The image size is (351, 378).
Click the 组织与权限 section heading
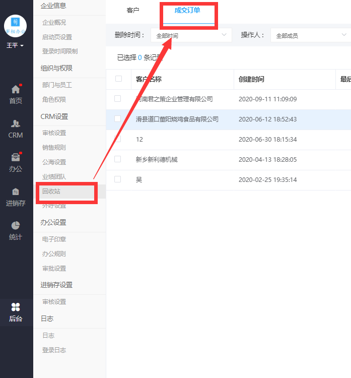(56, 68)
